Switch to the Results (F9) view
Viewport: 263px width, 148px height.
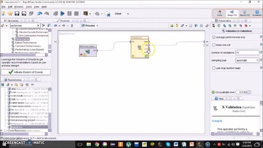245,13
